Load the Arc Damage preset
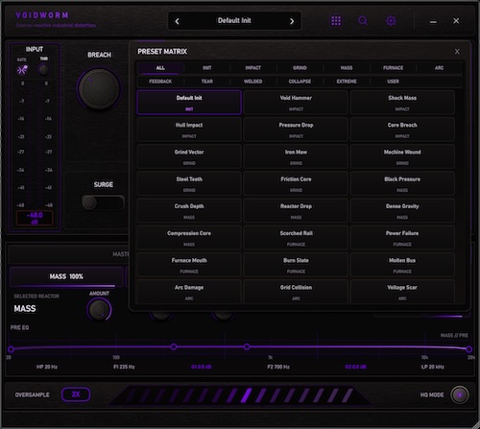Viewport: 480px width, 429px height. click(189, 292)
